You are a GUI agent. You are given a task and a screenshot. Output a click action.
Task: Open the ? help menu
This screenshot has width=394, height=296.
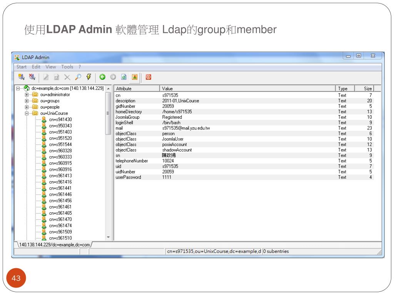point(80,67)
